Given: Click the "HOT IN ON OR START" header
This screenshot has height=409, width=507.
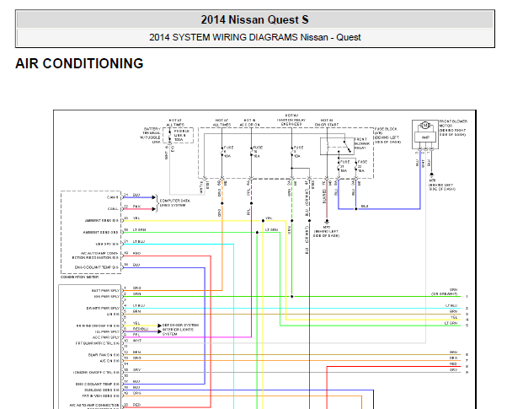Looking at the screenshot, I should point(327,122).
